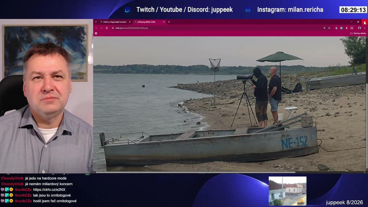Open the Extensions puzzle-piece menu
This screenshot has height=207, width=368.
[352, 28]
